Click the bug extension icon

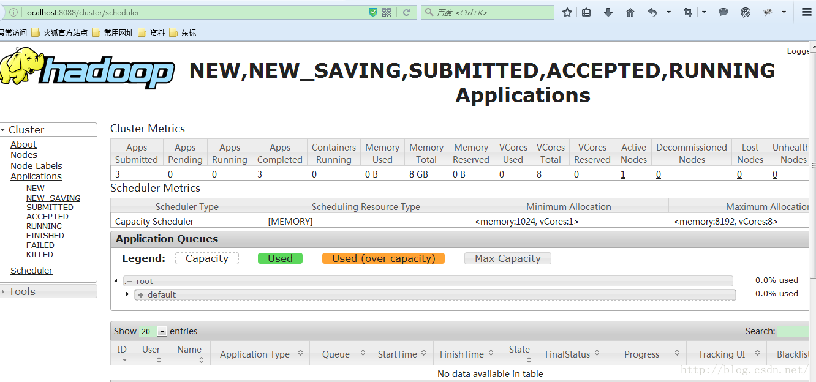tap(768, 12)
